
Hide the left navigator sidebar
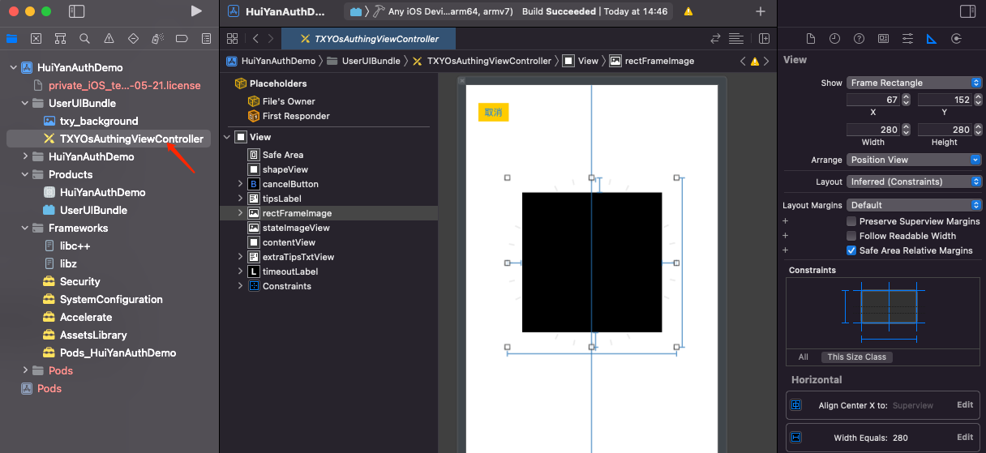[76, 11]
